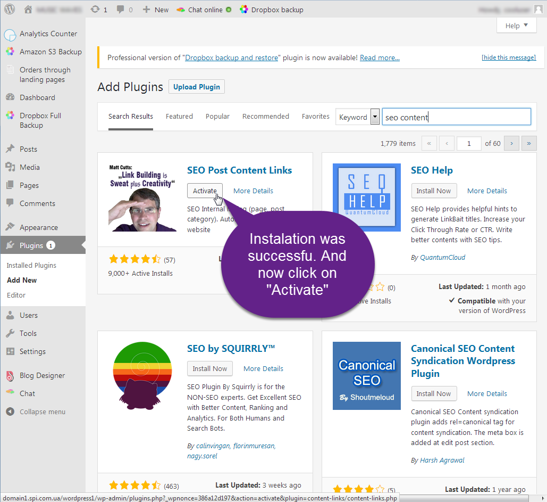Switch to Favorites tab
Viewport: 547px width, 502px height.
coord(315,117)
